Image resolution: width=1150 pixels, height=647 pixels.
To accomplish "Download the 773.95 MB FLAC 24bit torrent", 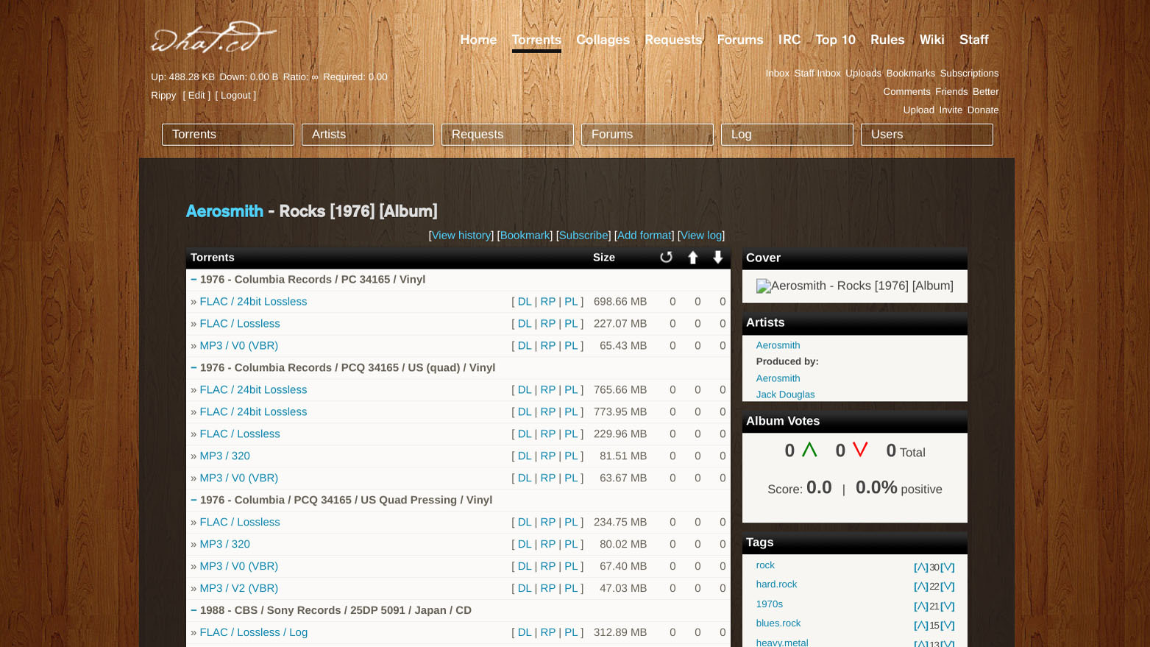I will point(525,412).
